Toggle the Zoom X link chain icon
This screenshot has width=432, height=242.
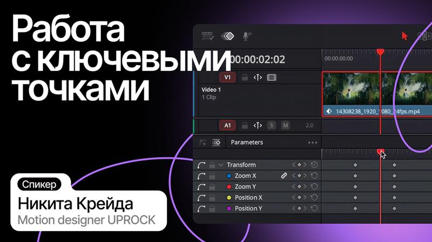(284, 176)
